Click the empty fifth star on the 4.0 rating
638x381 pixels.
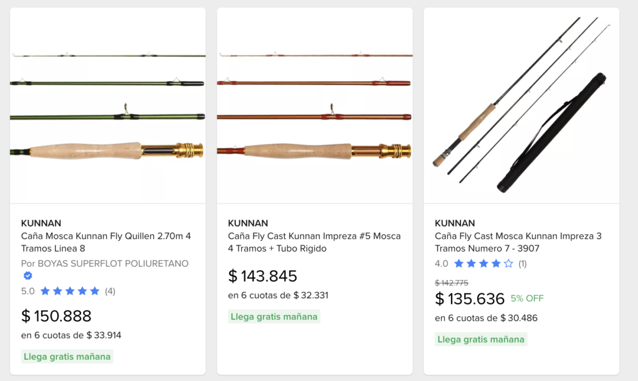(508, 263)
